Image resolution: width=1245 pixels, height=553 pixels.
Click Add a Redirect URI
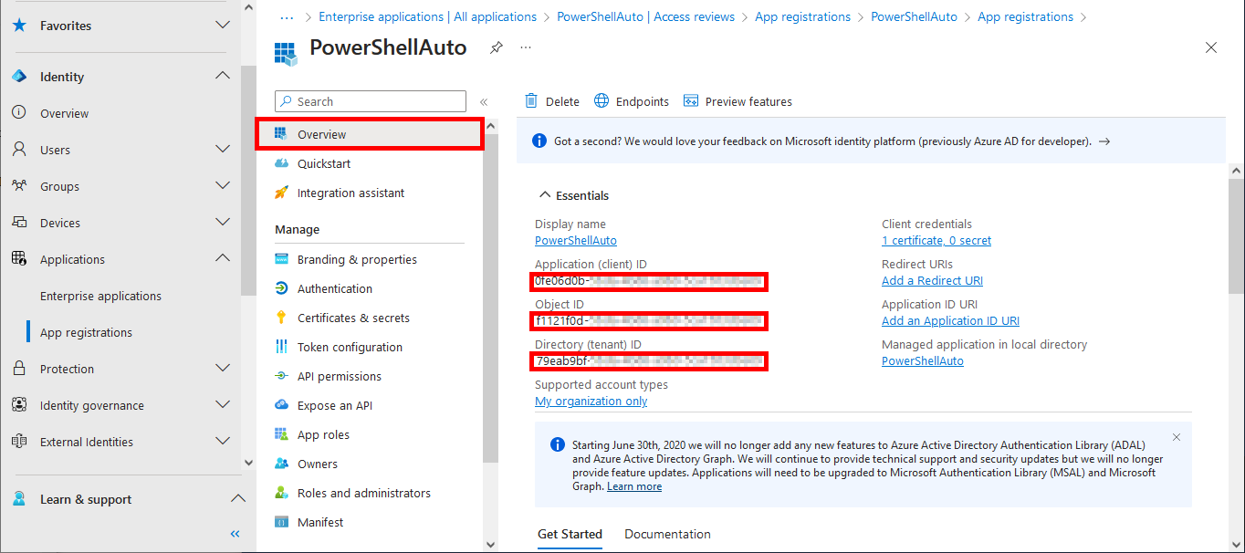click(x=931, y=280)
